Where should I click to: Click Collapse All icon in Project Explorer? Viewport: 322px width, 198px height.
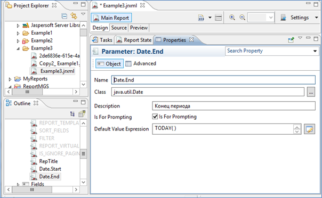point(65,16)
